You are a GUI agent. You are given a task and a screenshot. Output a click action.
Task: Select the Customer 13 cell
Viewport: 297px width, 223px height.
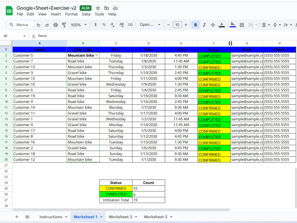point(40,67)
